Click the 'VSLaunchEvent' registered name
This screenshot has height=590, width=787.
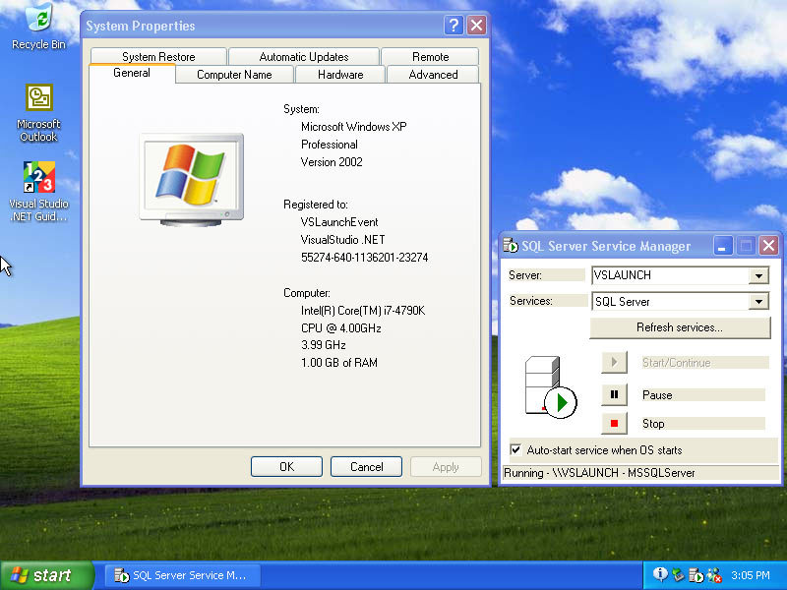pyautogui.click(x=339, y=222)
